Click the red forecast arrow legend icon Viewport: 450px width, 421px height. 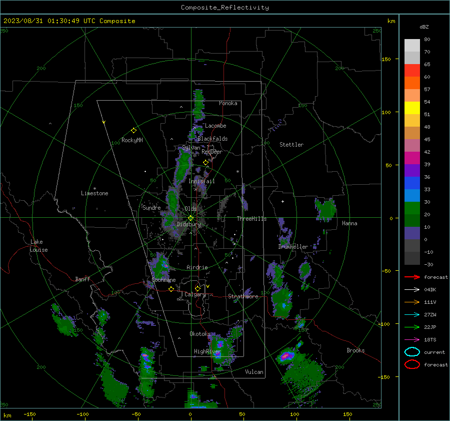(412, 277)
